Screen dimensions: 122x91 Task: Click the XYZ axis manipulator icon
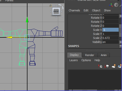[111, 5]
